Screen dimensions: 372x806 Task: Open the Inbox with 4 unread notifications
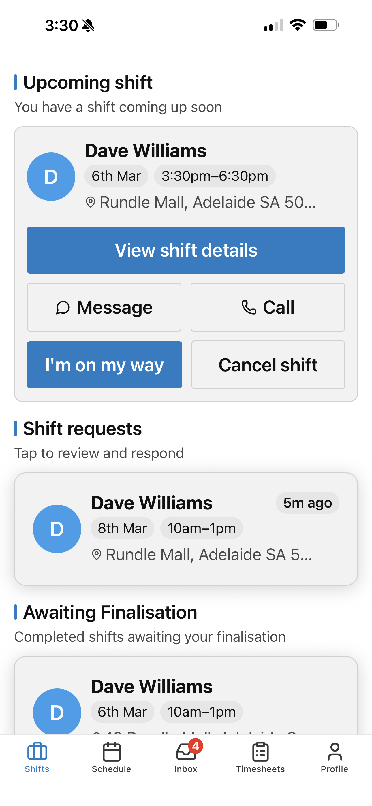[186, 752]
